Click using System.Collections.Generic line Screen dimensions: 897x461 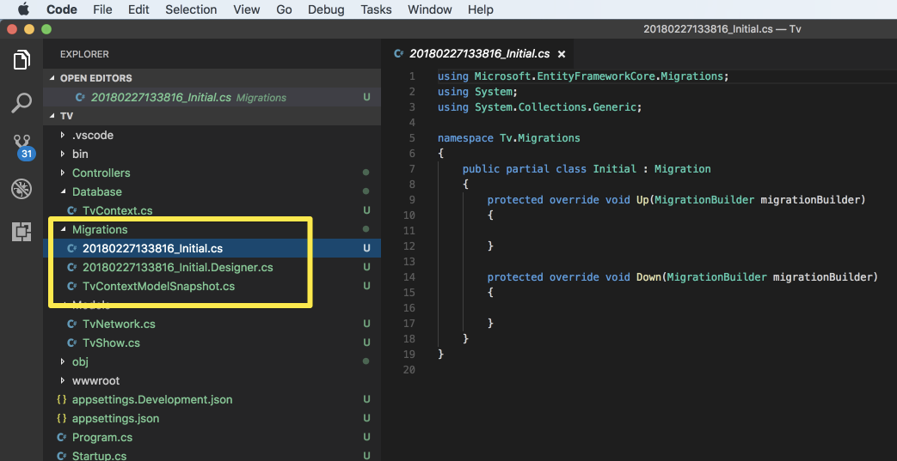(x=540, y=107)
